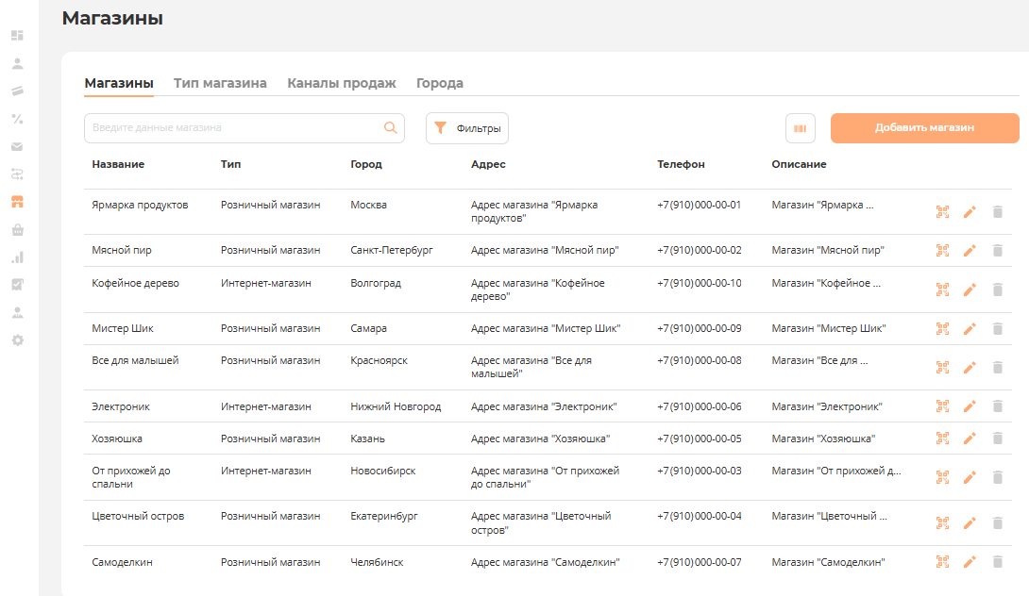Delete the Кофейное дерево store
This screenshot has height=596, width=1029.
997,290
